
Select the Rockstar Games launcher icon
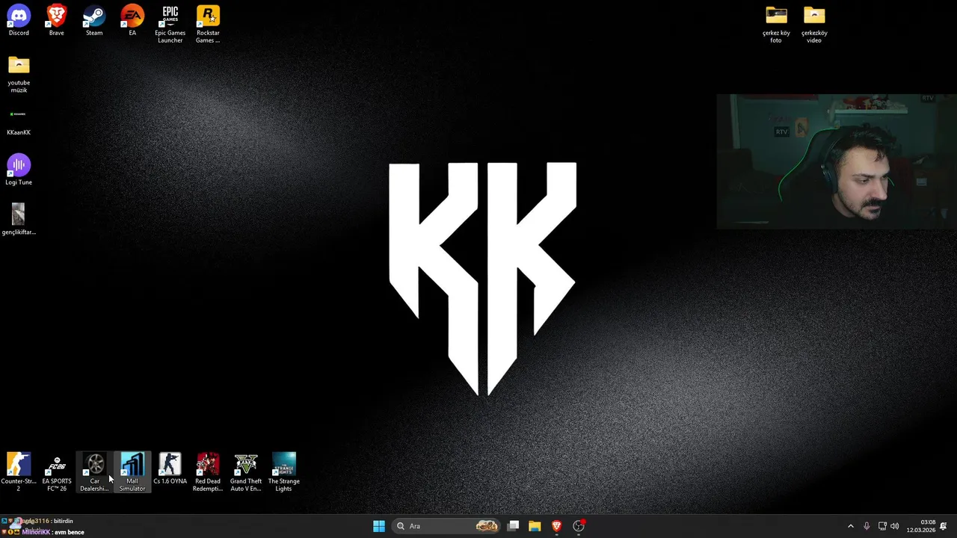(x=208, y=24)
